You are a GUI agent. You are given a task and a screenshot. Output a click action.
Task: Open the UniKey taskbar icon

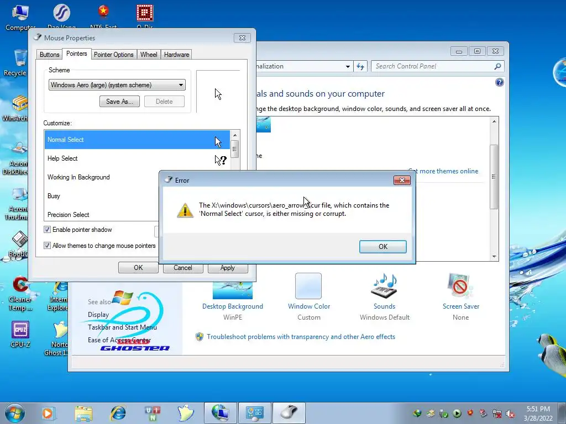153,413
